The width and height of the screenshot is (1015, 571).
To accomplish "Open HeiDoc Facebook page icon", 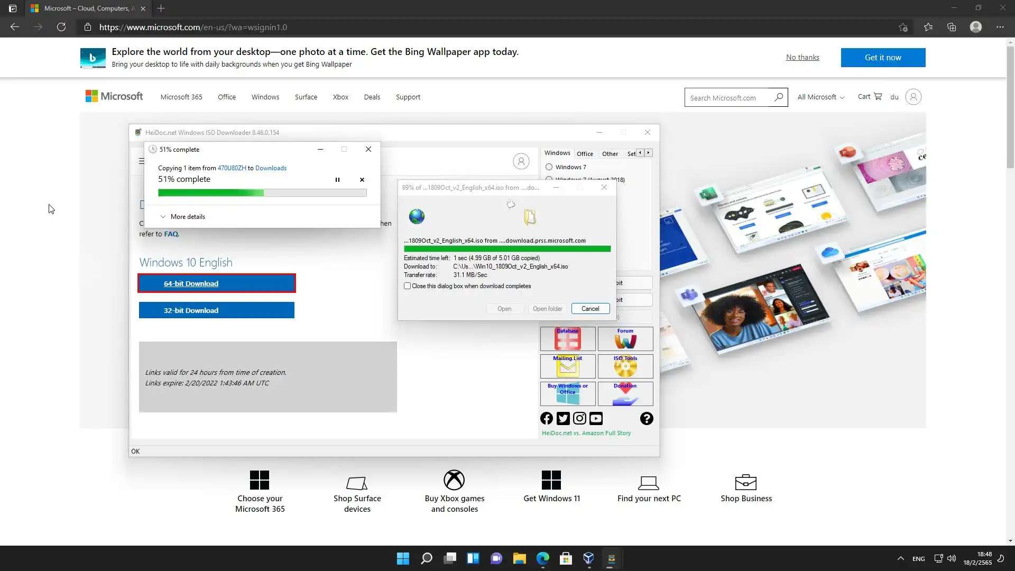I will point(547,419).
